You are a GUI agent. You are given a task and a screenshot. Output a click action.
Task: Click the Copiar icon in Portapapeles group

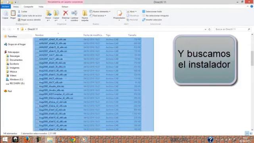(x=5, y=13)
